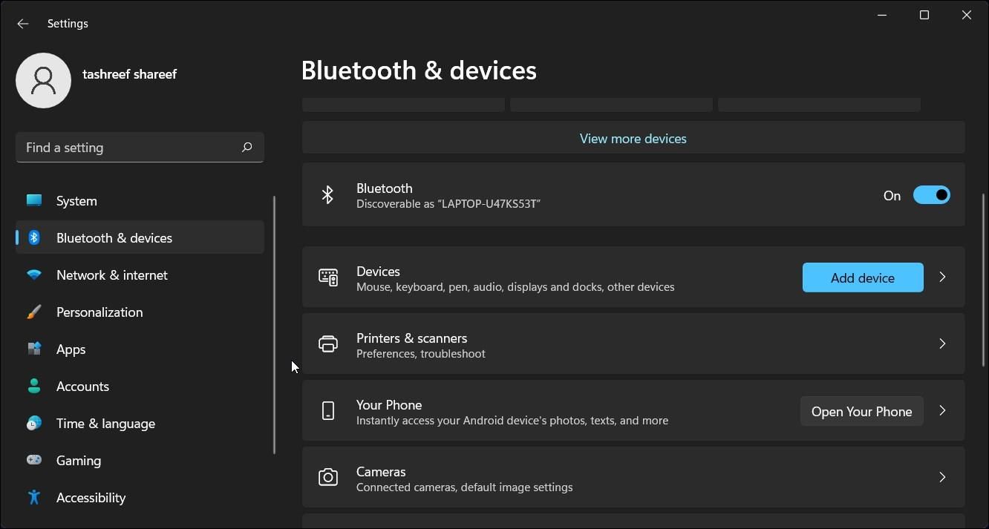Expand the Cameras settings row

[x=942, y=477]
